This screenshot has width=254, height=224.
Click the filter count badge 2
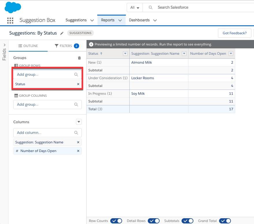[x=76, y=46]
